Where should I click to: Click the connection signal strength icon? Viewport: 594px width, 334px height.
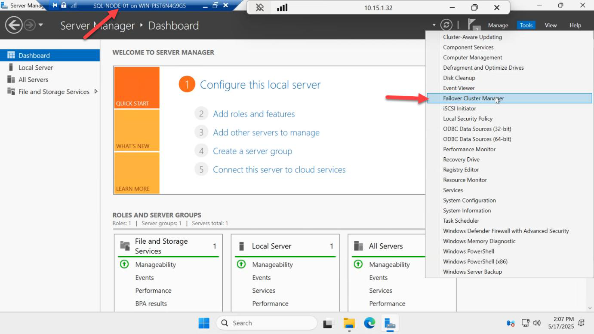click(282, 8)
